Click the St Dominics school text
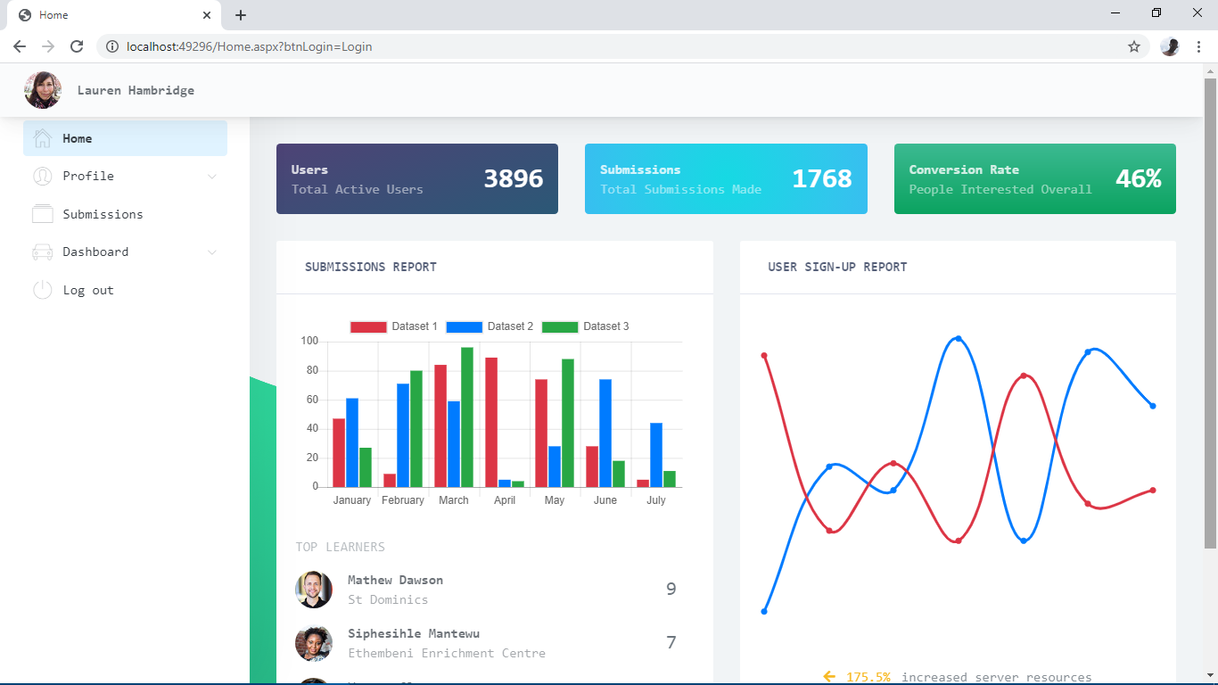1218x685 pixels. pos(388,599)
